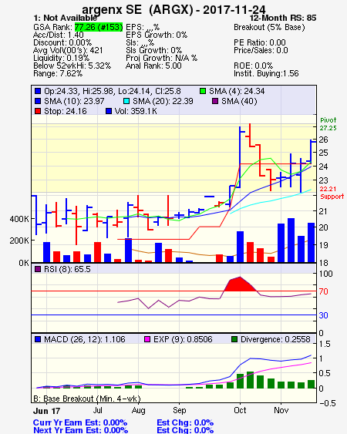This screenshot has width=347, height=434.
Task: Click the Divergence: 0.2558 text
Action: click(x=275, y=339)
